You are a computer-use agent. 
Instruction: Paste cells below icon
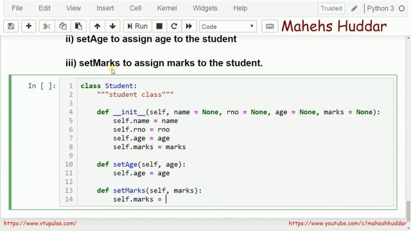coord(78,26)
